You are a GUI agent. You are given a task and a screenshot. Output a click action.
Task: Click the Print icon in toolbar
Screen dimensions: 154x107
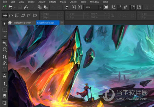pos(26,7)
